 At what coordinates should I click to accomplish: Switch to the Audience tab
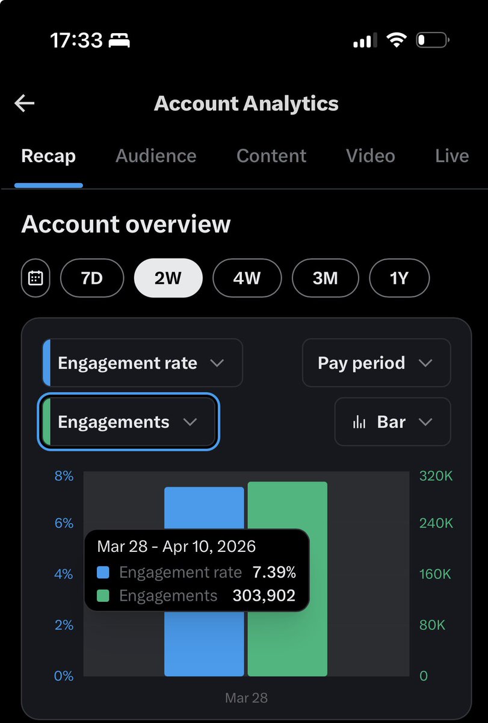[x=156, y=156]
